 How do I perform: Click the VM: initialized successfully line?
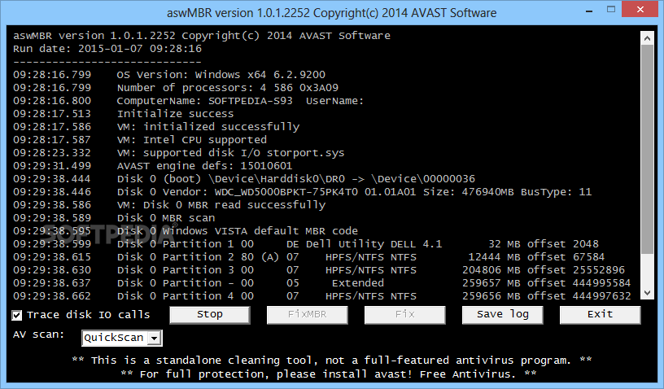(156, 127)
